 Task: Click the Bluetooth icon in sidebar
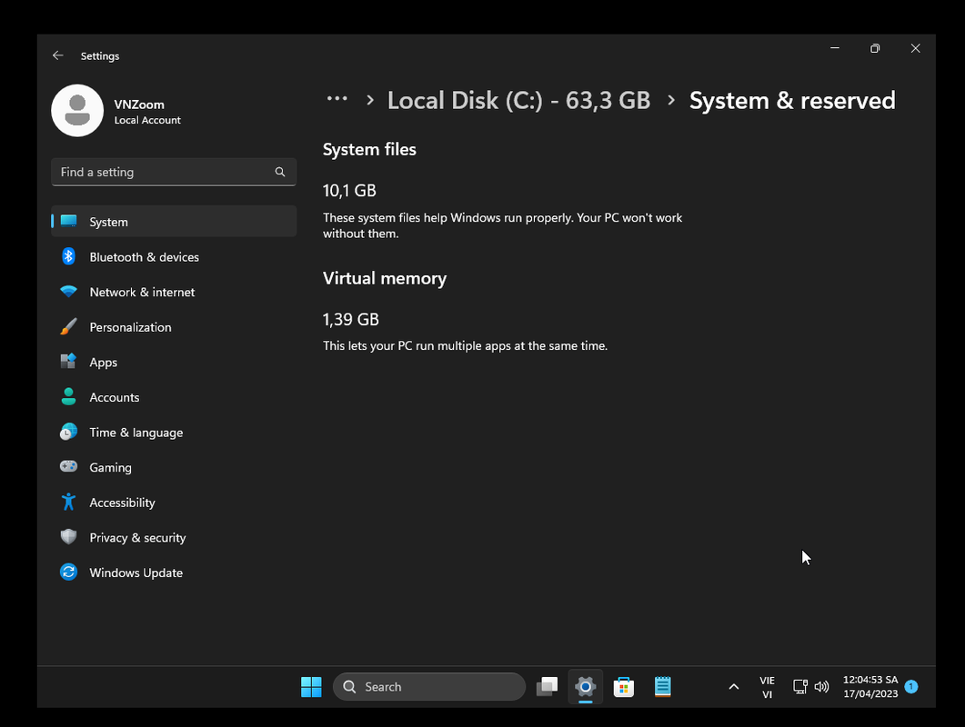pyautogui.click(x=69, y=256)
